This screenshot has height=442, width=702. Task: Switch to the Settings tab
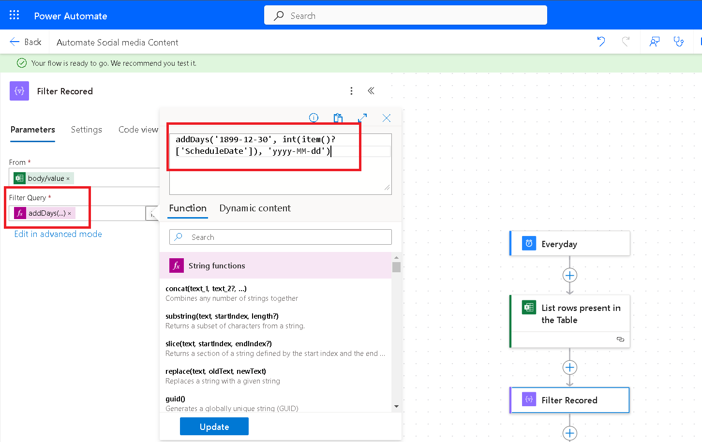(x=86, y=130)
